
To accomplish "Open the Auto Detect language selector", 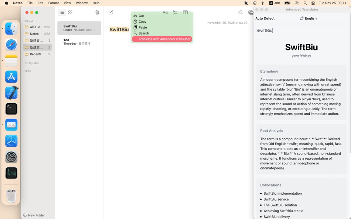I will 266,18.
